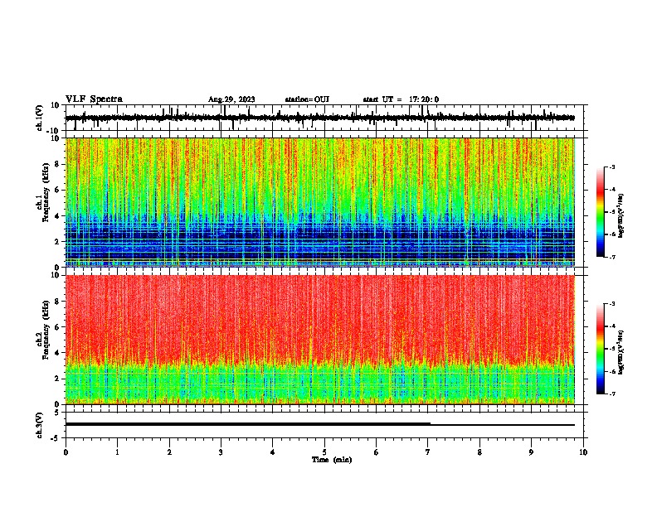657x507 pixels.
Task: Click the time axis tick label "4"
Action: (273, 452)
